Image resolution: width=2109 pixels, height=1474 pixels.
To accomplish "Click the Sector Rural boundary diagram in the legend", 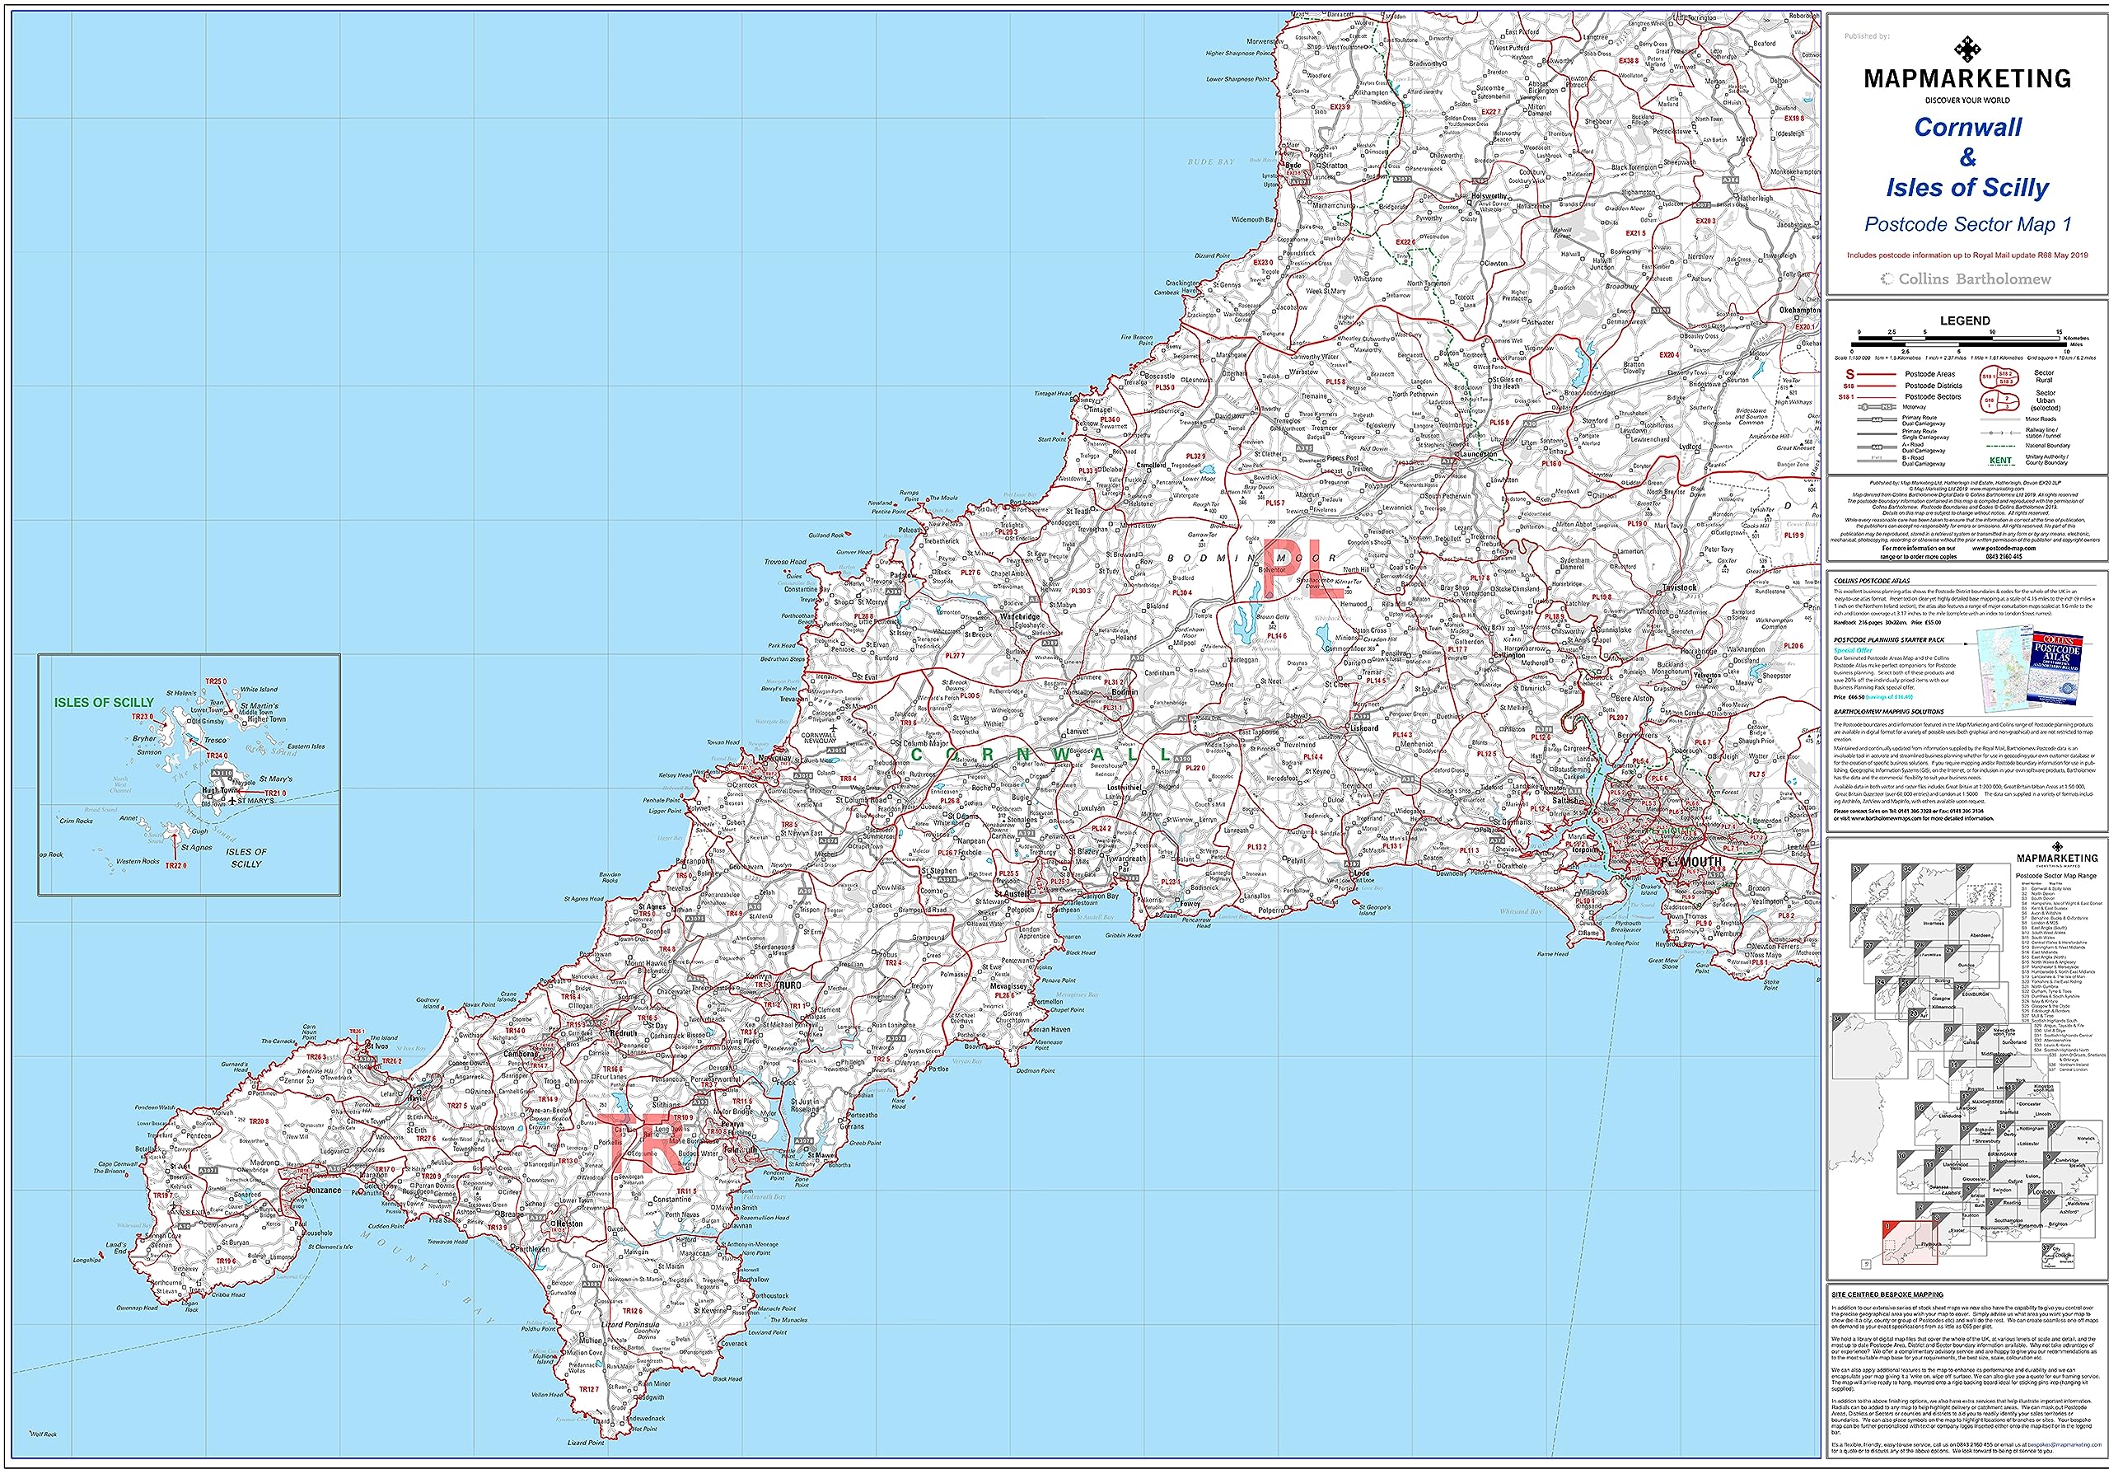I will point(1999,377).
